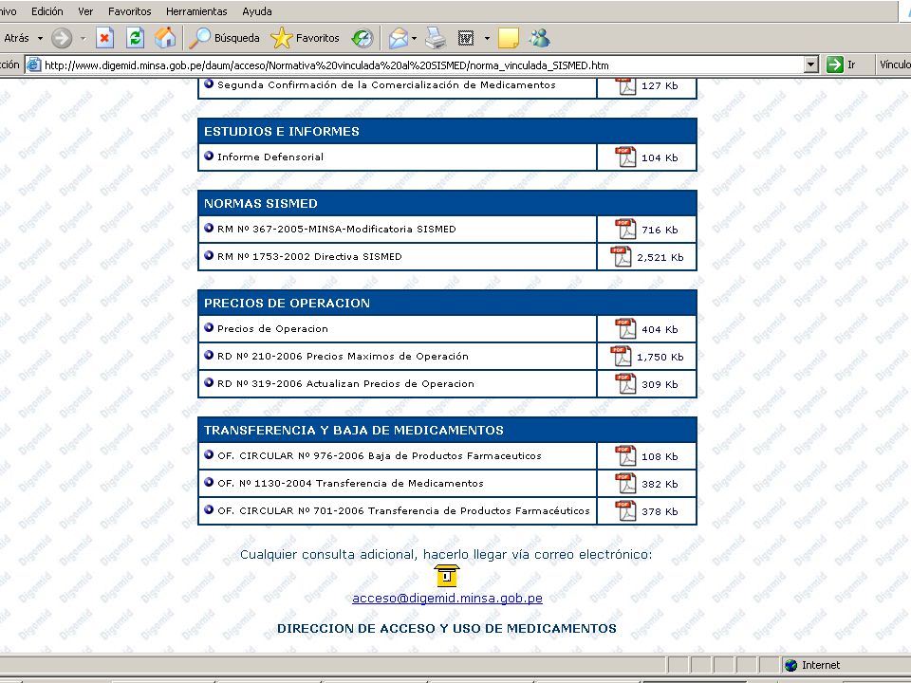Click the Forward arrow button
911x683 pixels.
click(x=62, y=38)
